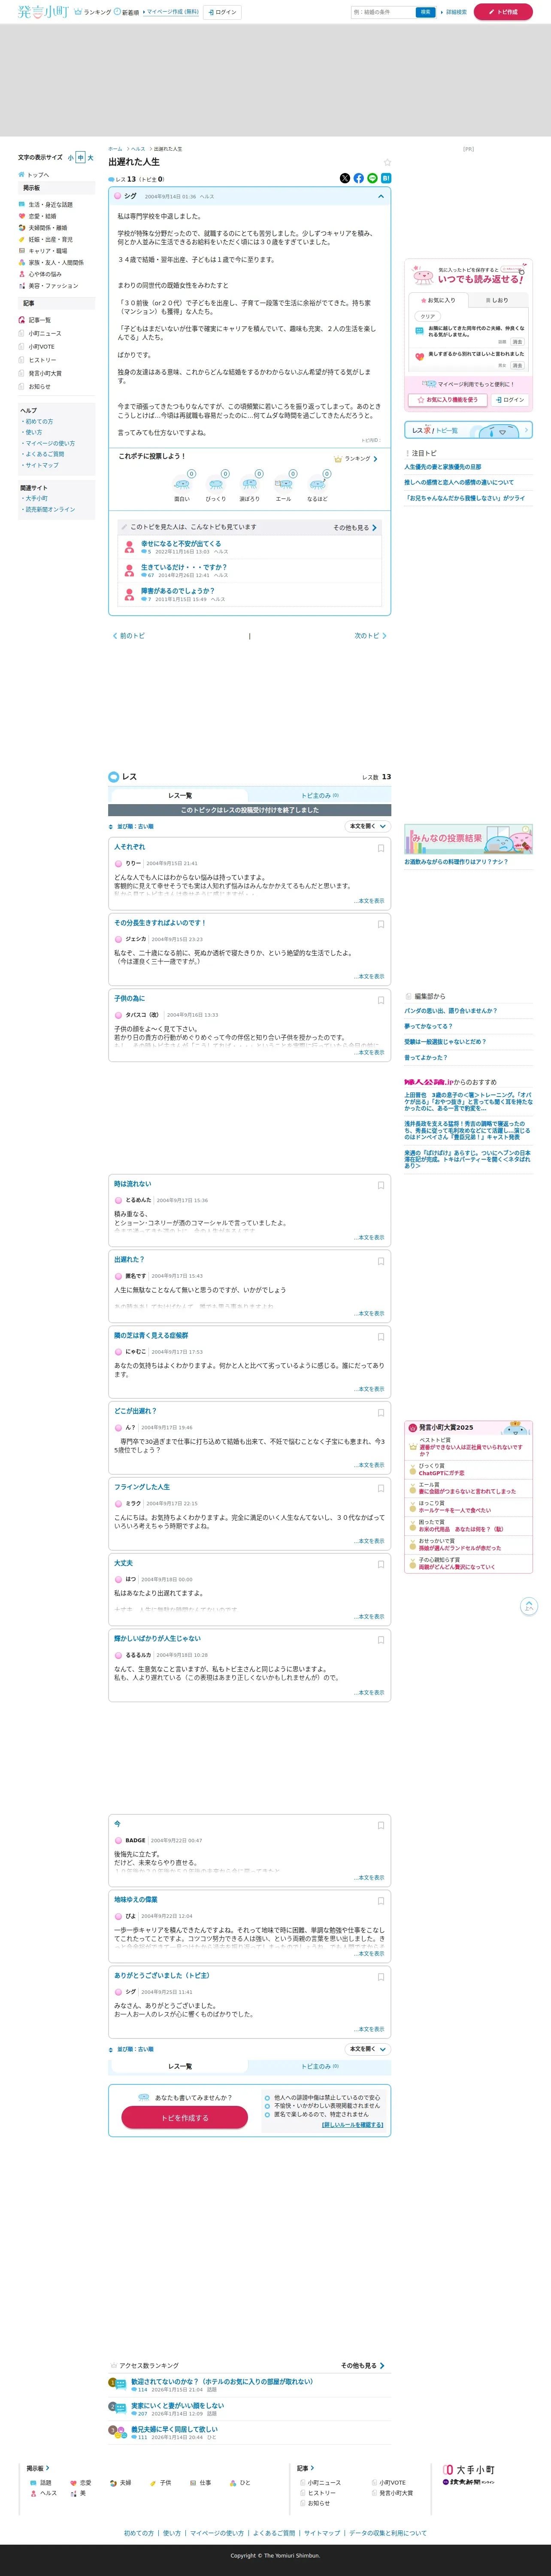Image resolution: width=551 pixels, height=2576 pixels.
Task: Bookmark the response その分長生きすればよいのです！
Action: (x=381, y=924)
